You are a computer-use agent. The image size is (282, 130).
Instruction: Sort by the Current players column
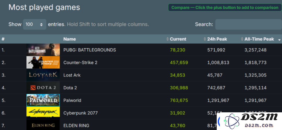[178, 39]
